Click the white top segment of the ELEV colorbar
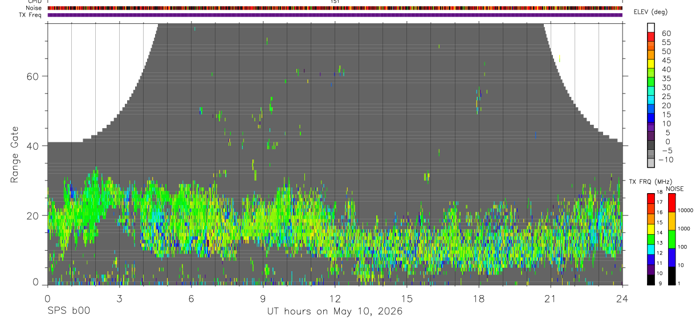Screen dimensions: 700x323 pos(651,28)
